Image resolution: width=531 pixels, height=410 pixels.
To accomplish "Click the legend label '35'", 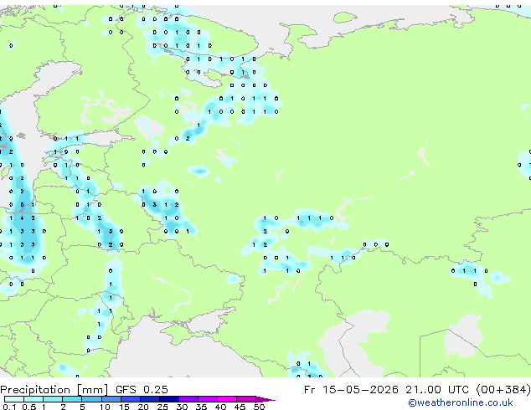I will 201,407.
